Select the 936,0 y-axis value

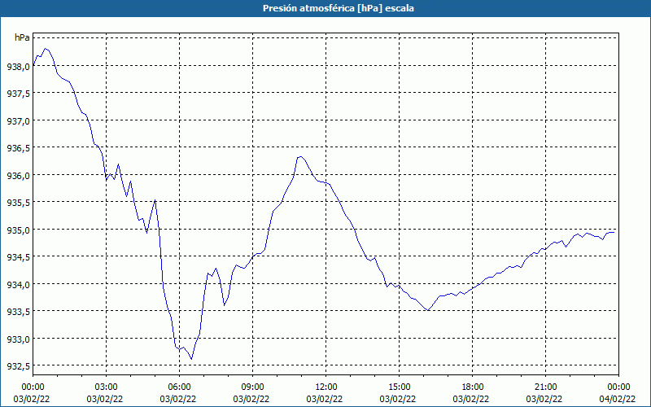18,175
